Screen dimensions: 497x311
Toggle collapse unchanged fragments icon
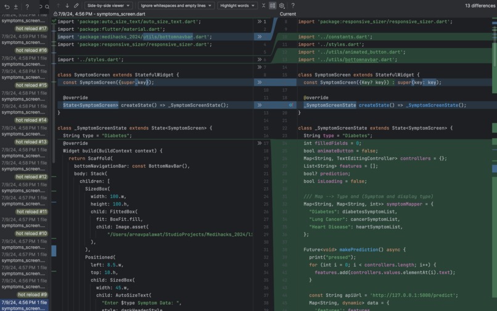[x=263, y=6]
